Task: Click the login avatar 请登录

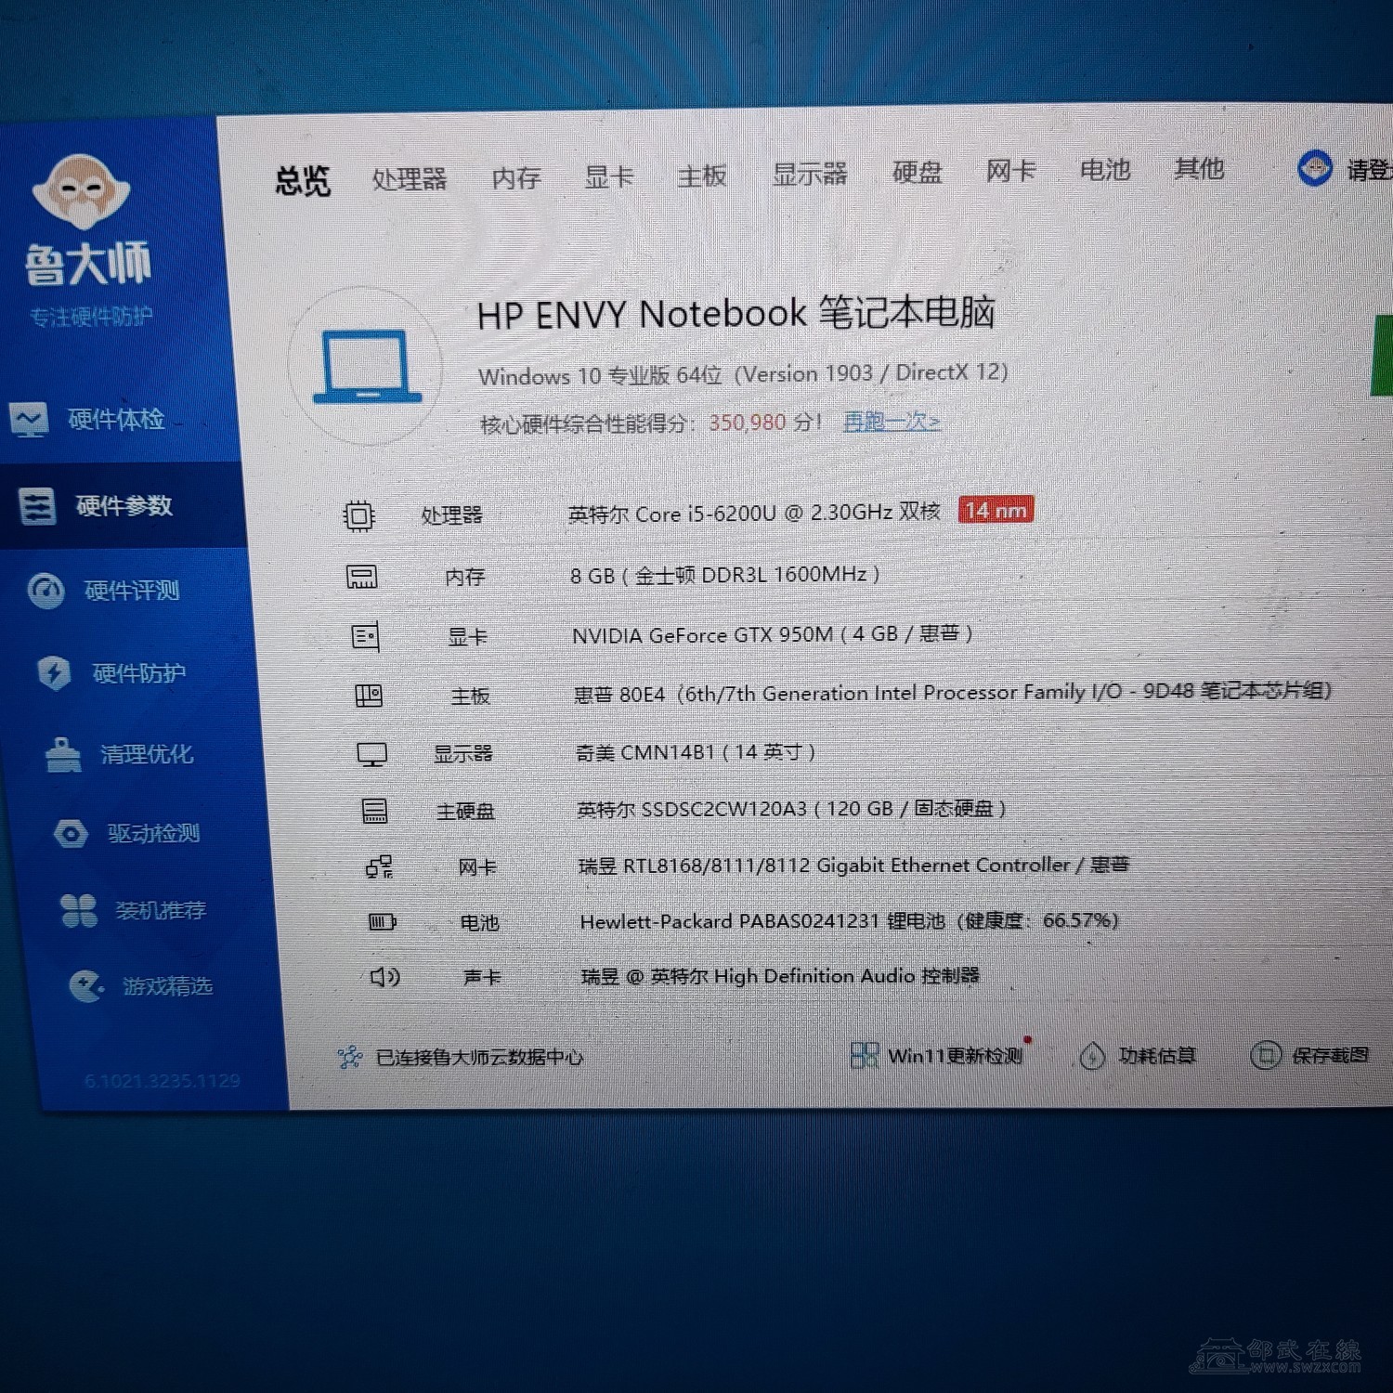Action: pyautogui.click(x=1315, y=169)
